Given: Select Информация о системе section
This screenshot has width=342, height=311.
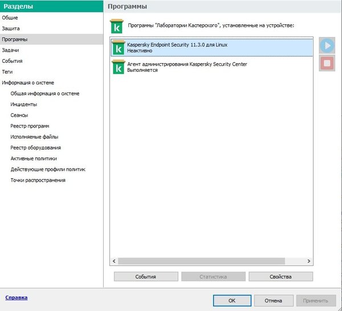Looking at the screenshot, I should click(28, 83).
